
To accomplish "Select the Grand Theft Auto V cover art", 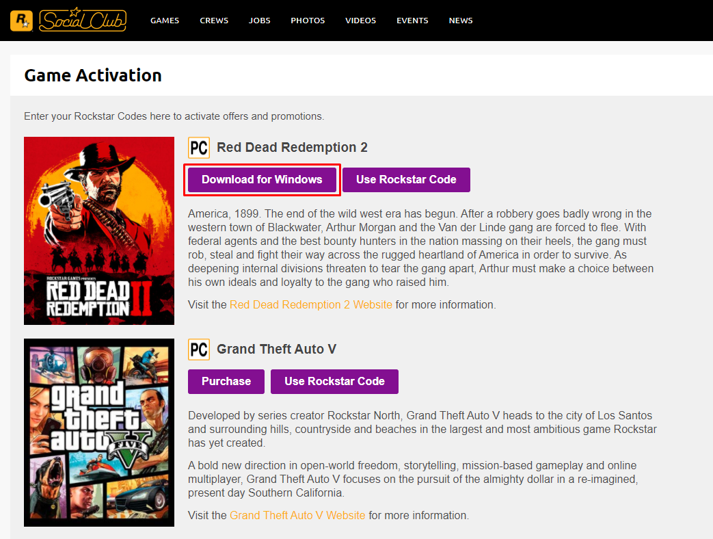I will 99,432.
